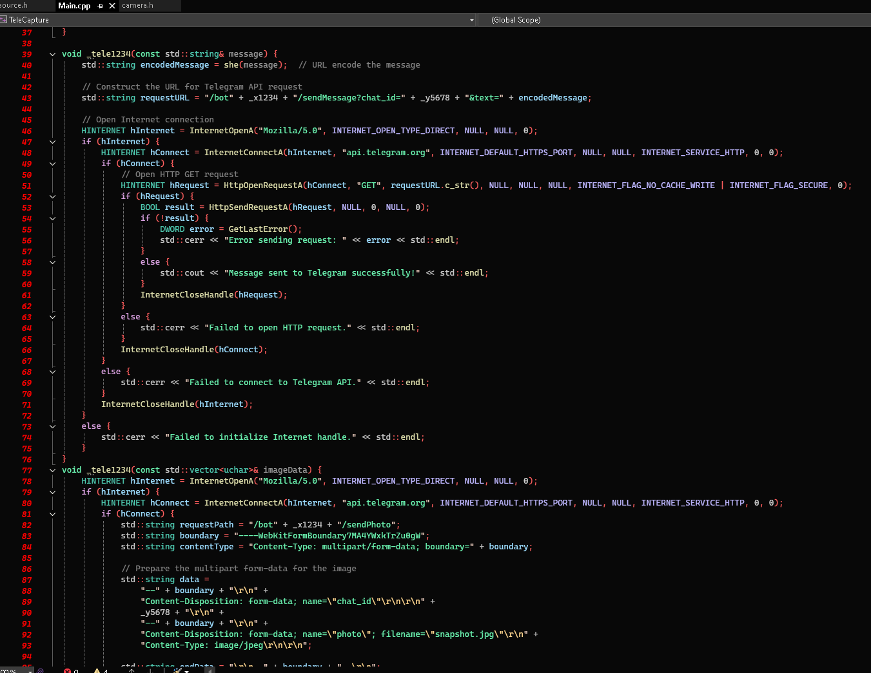Click the INTERNET_FLAG_SECURE constant on line 51

(x=778, y=185)
